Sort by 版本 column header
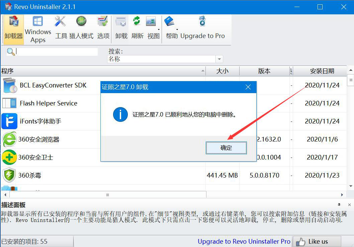The width and height of the screenshot is (354, 247). pos(264,71)
